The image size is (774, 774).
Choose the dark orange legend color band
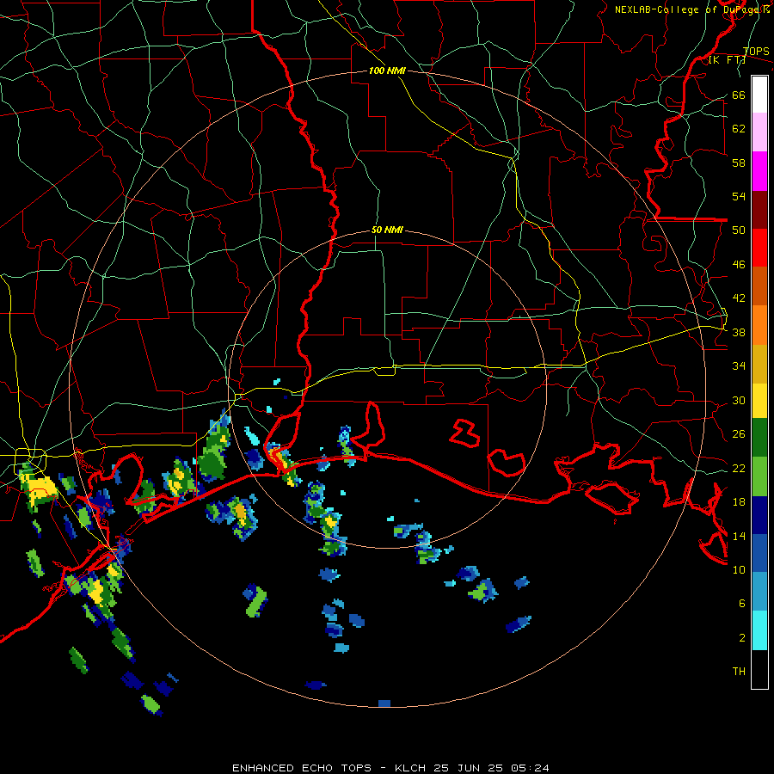(759, 286)
